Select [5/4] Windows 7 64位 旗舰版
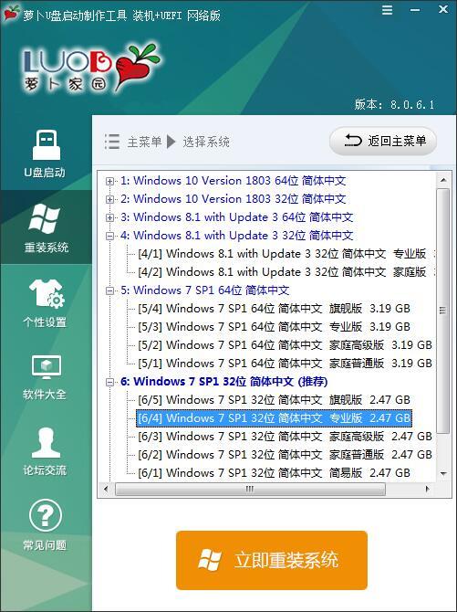The image size is (457, 612). pos(274,309)
